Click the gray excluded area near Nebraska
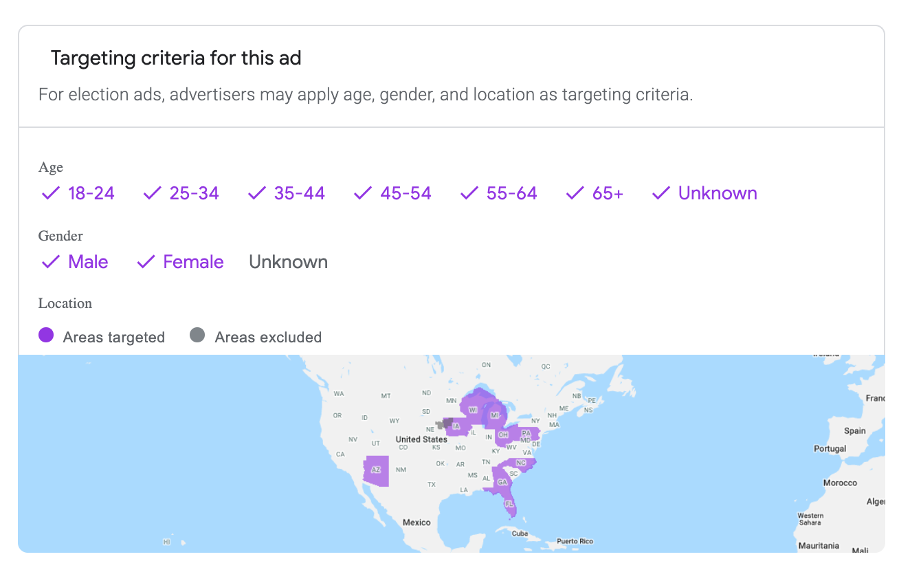This screenshot has height=572, width=899. [445, 423]
